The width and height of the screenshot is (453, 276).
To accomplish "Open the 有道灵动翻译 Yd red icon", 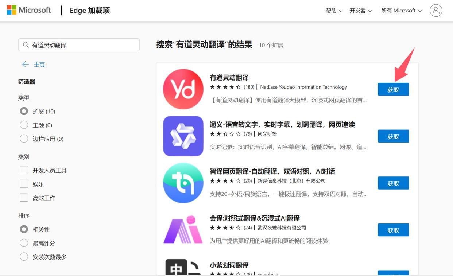I will (183, 89).
